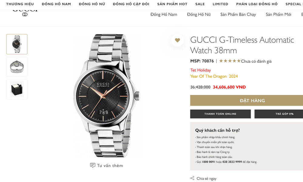The height and width of the screenshot is (182, 303).
Task: Click the main Gucci watch product image
Action: point(106,96)
